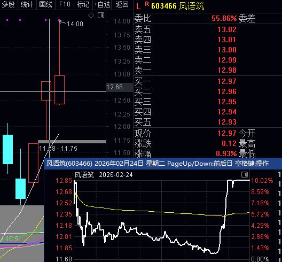282x262 pixels.
Task: Toggle the panel icon in intraday popup header
Action: coord(245,174)
